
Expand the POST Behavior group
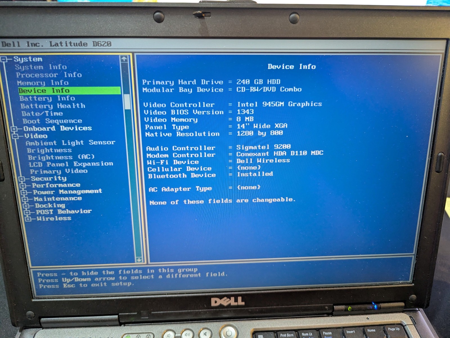(27, 212)
